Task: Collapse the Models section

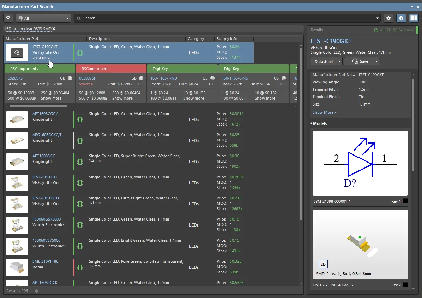Action: (311, 124)
